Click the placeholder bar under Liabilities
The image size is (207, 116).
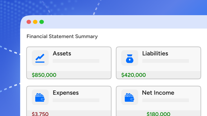(x=165, y=61)
